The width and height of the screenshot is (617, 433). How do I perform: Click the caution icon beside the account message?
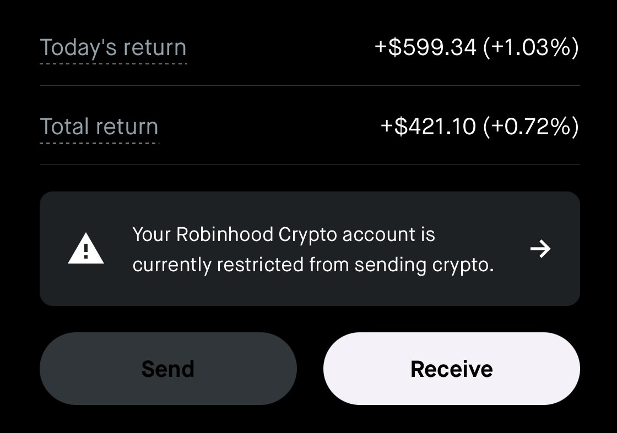click(x=86, y=249)
